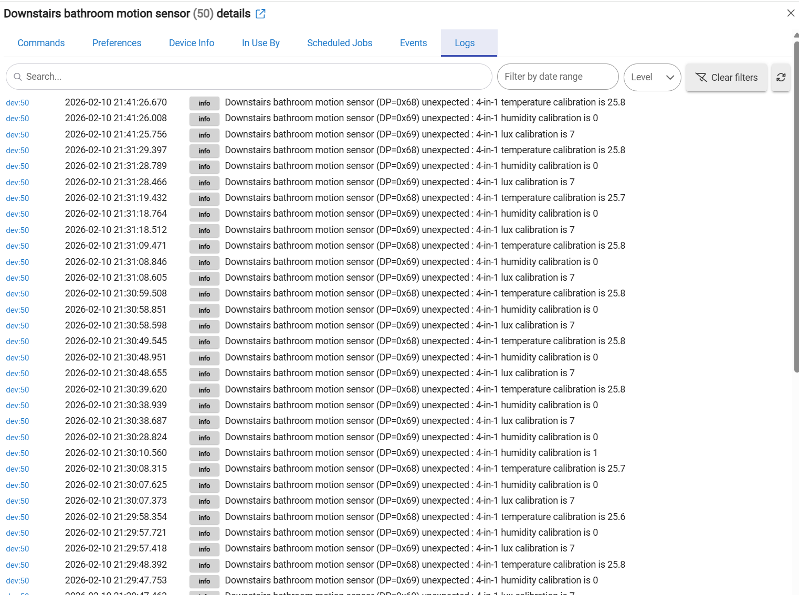Click the search magnifier icon

(18, 77)
